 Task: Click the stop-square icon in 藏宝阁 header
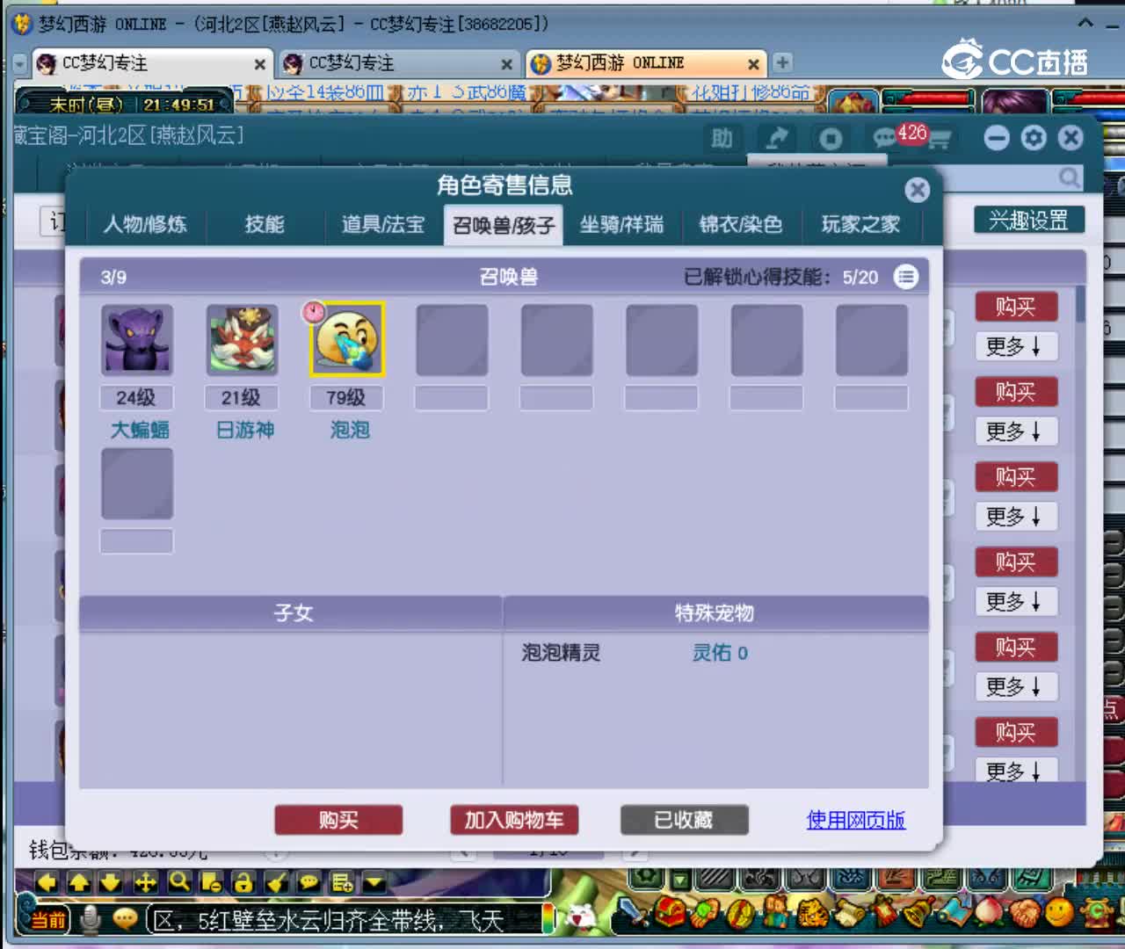[831, 139]
